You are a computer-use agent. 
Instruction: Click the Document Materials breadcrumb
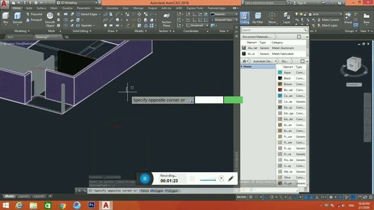pos(257,37)
